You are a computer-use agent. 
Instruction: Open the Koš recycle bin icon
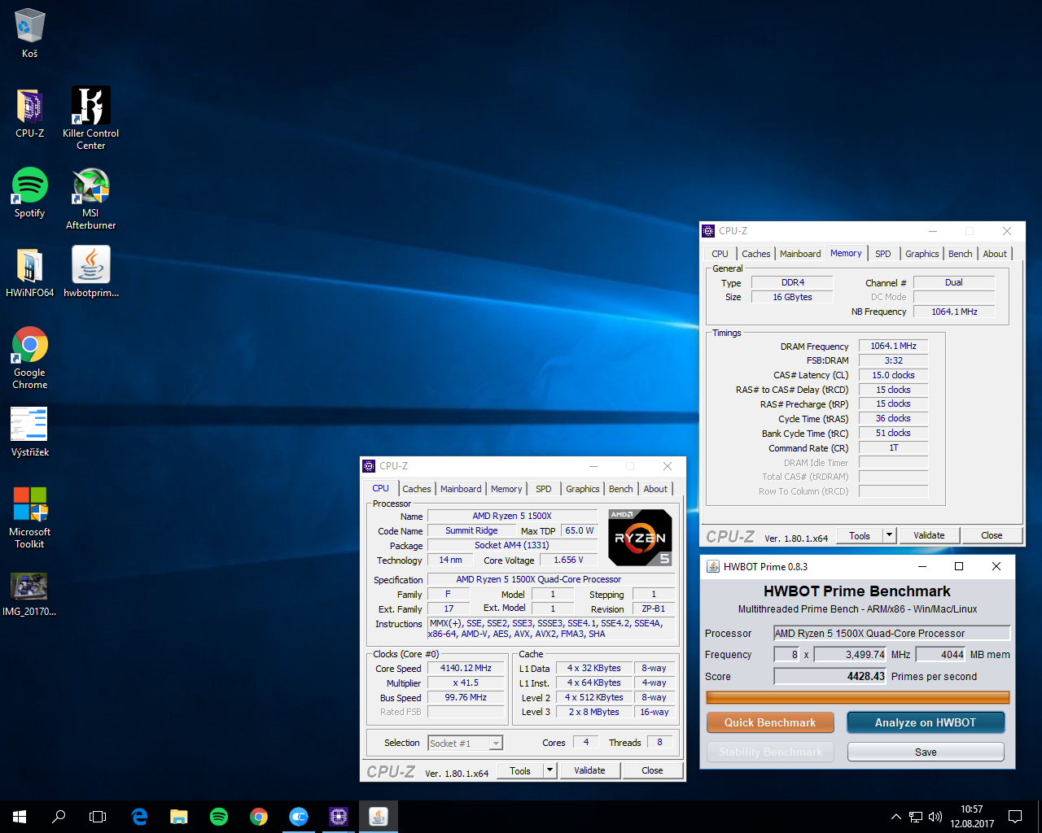tap(29, 33)
